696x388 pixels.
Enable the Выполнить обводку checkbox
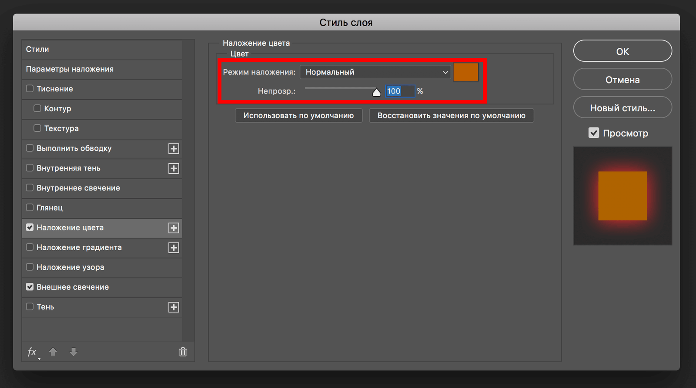30,148
